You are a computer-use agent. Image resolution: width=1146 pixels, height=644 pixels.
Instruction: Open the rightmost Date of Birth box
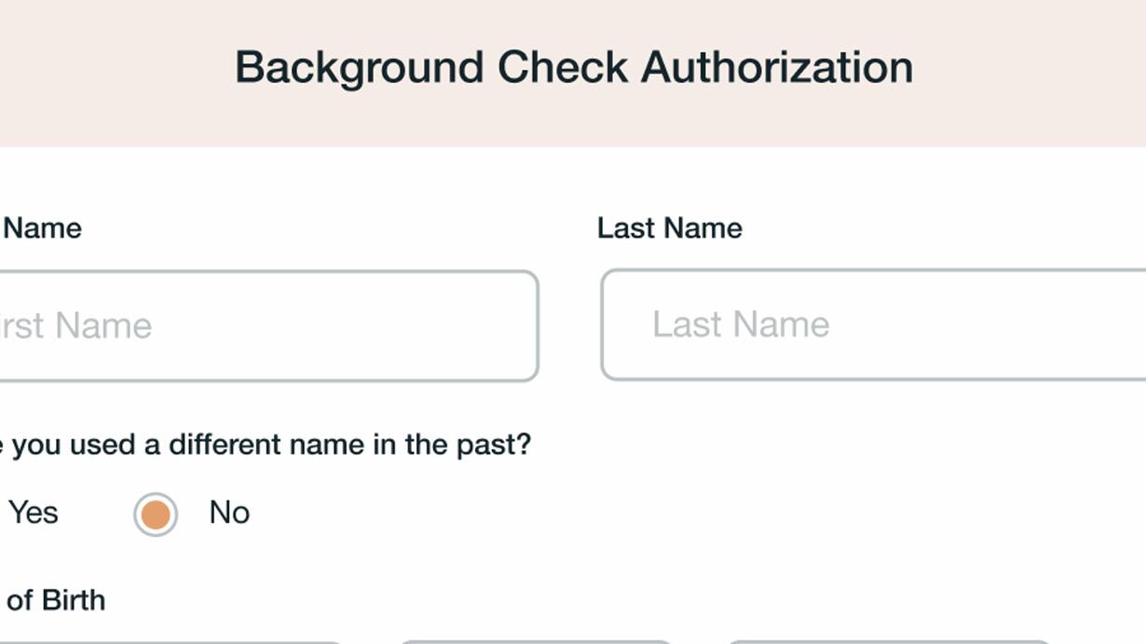click(890, 642)
